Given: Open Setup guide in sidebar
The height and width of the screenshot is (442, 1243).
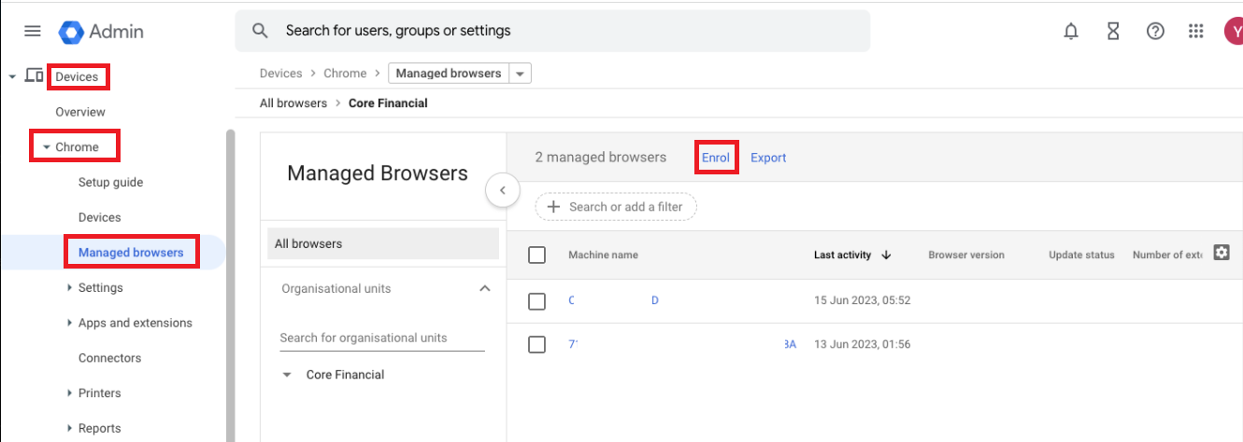Looking at the screenshot, I should (110, 183).
